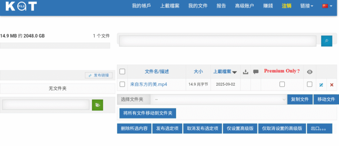Click into the file search input field
The image size is (339, 146).
point(218,41)
